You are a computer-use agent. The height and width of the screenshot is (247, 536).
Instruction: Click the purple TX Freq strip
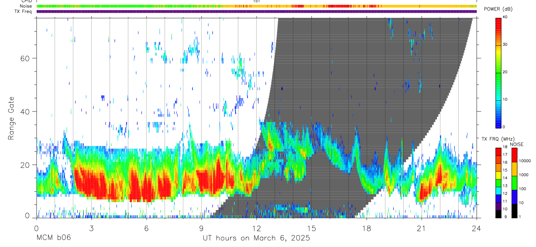coord(256,11)
